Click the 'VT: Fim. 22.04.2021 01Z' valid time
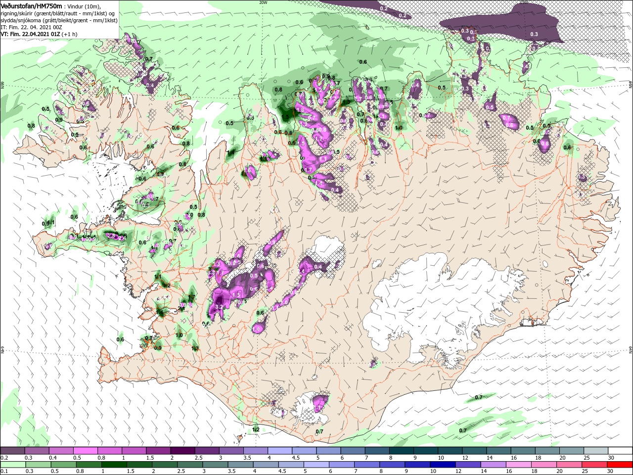 click(x=30, y=34)
